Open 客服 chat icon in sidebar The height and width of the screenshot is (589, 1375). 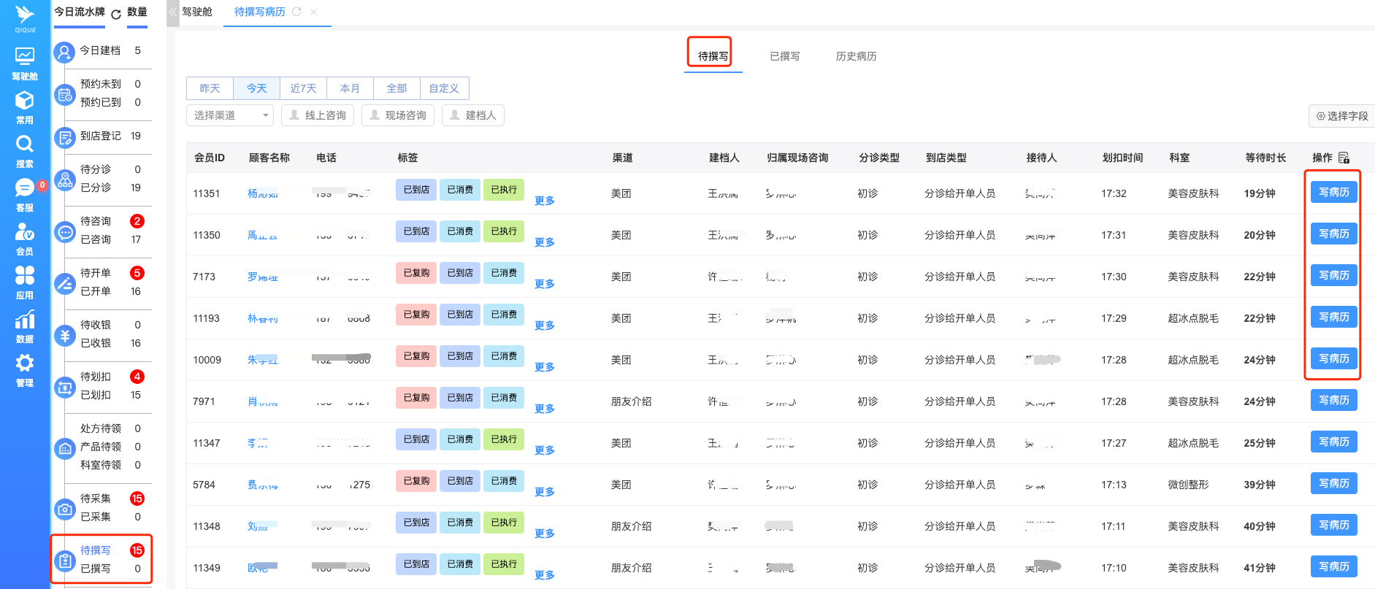coord(25,194)
